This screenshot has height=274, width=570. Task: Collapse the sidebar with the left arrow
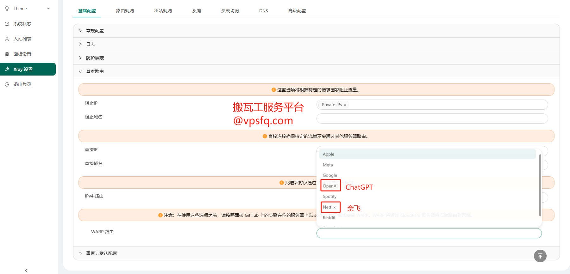click(x=26, y=270)
